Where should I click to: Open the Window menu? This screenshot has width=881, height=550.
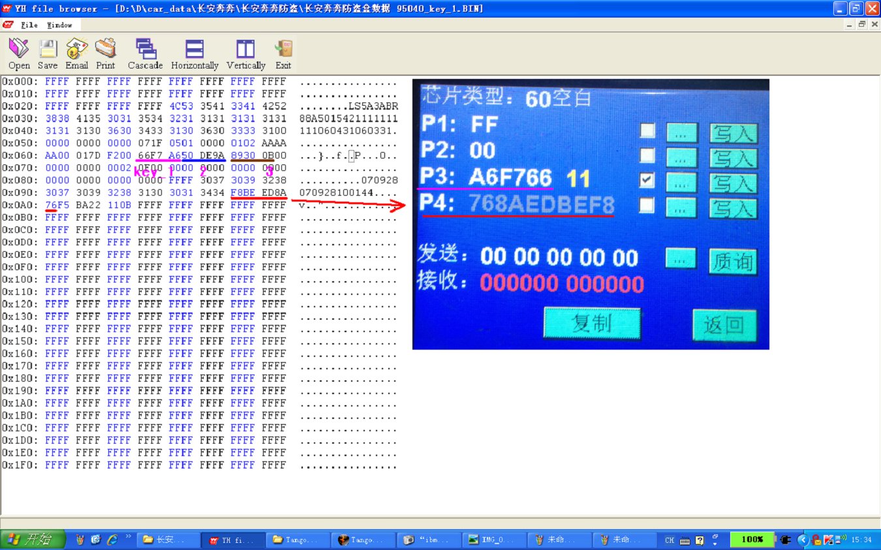59,25
